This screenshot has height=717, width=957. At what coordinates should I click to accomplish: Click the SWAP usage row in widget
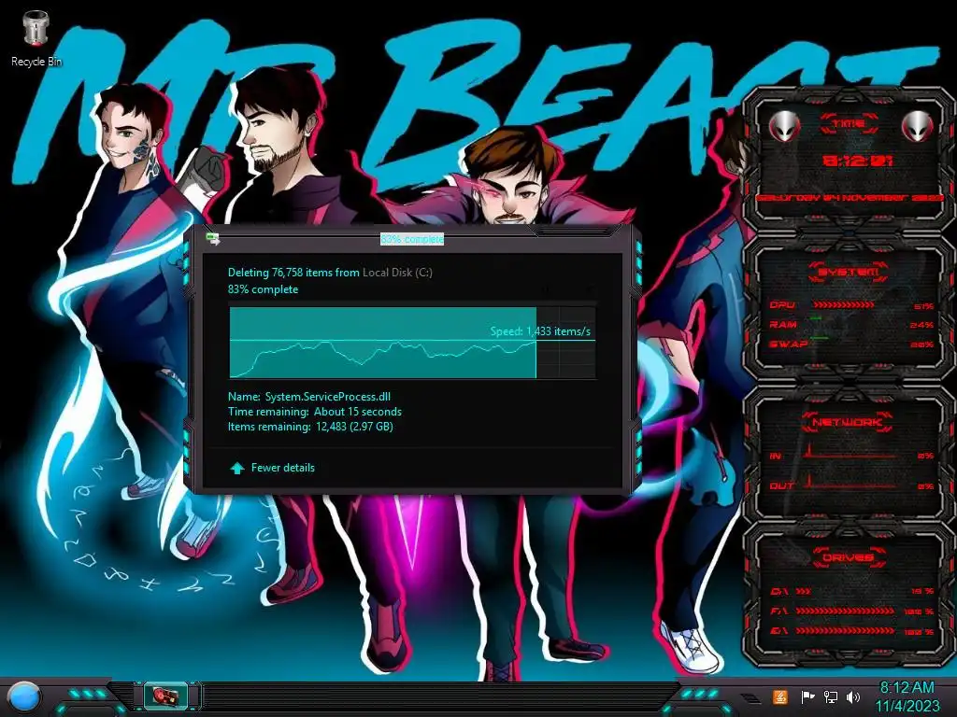tap(850, 344)
